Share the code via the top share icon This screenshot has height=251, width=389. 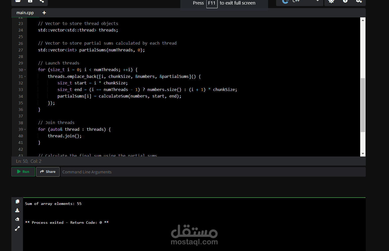pos(42,2)
